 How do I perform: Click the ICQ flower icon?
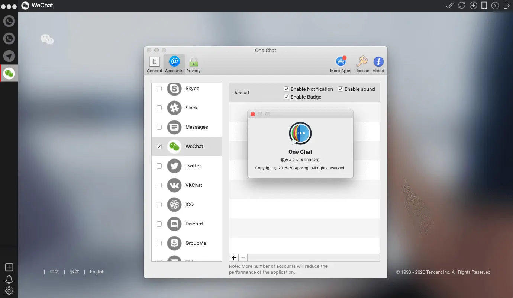coord(174,205)
